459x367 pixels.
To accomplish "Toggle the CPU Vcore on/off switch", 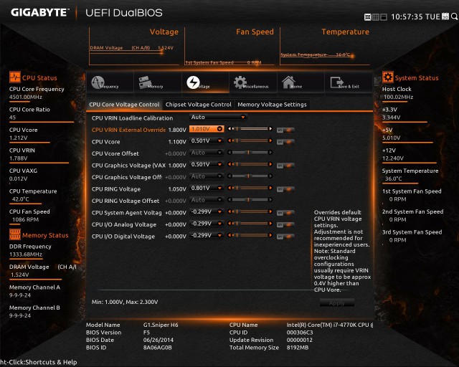I will (x=285, y=142).
